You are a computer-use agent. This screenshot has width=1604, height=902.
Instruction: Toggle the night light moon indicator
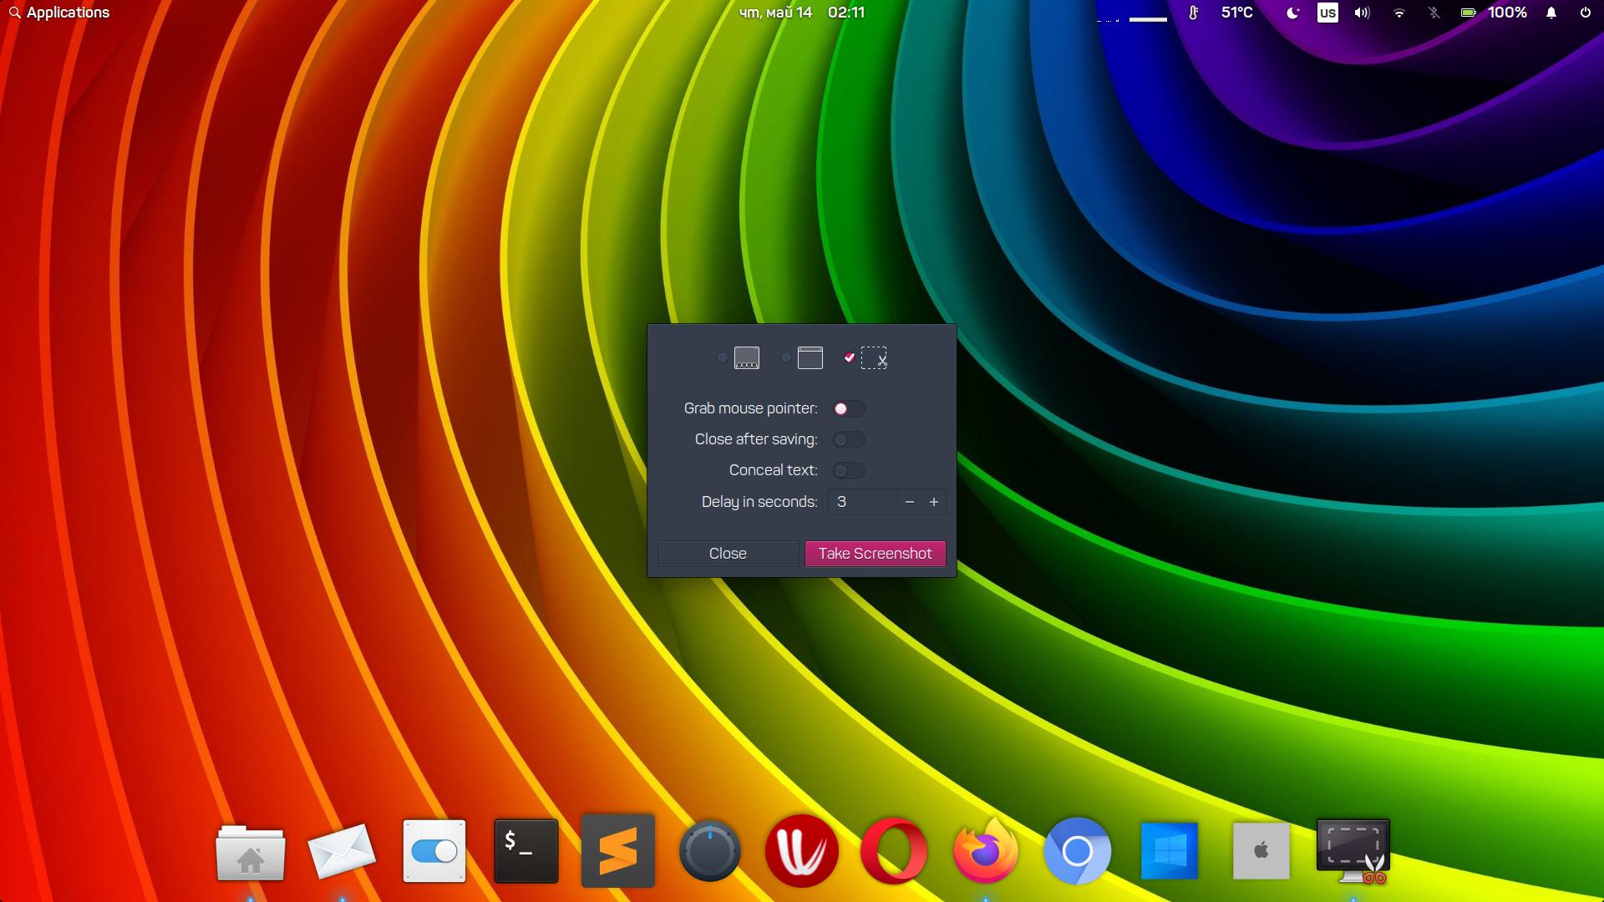1292,13
